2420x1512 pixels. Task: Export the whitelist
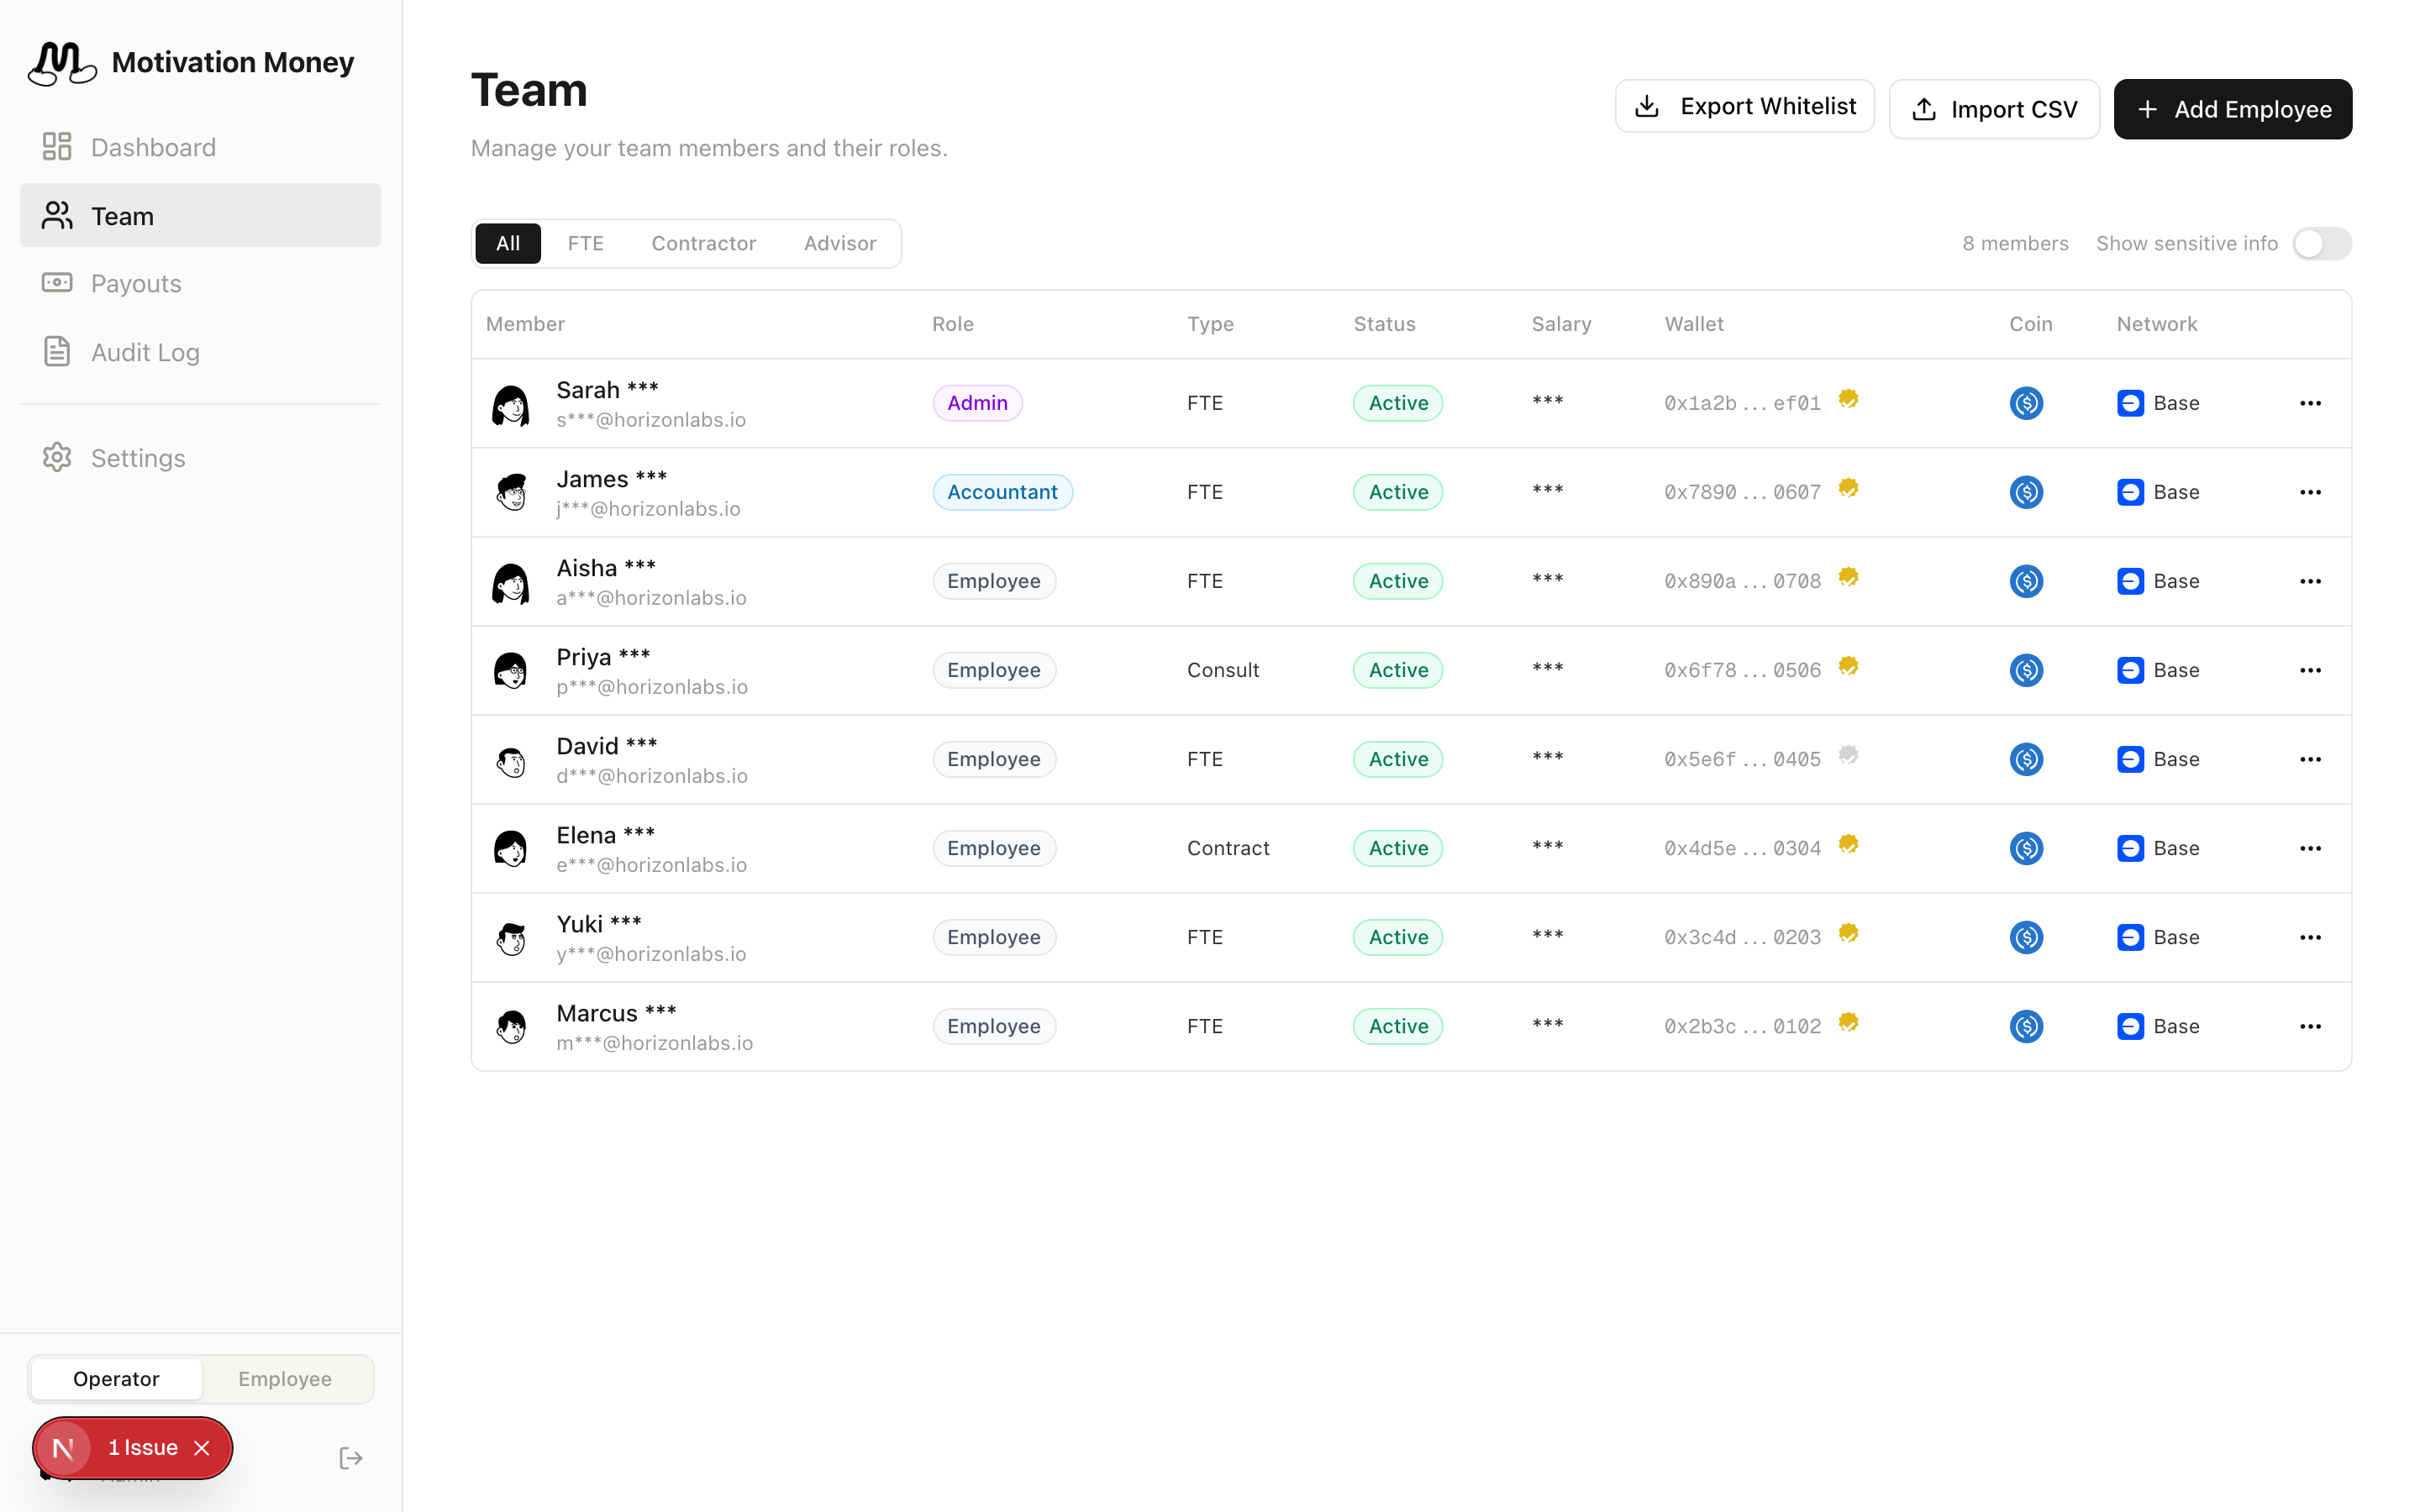(1744, 105)
